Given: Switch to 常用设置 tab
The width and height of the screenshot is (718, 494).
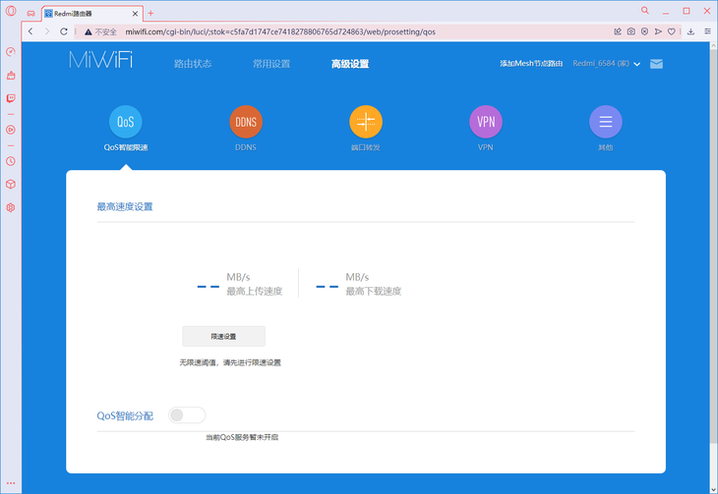Looking at the screenshot, I should [x=271, y=64].
